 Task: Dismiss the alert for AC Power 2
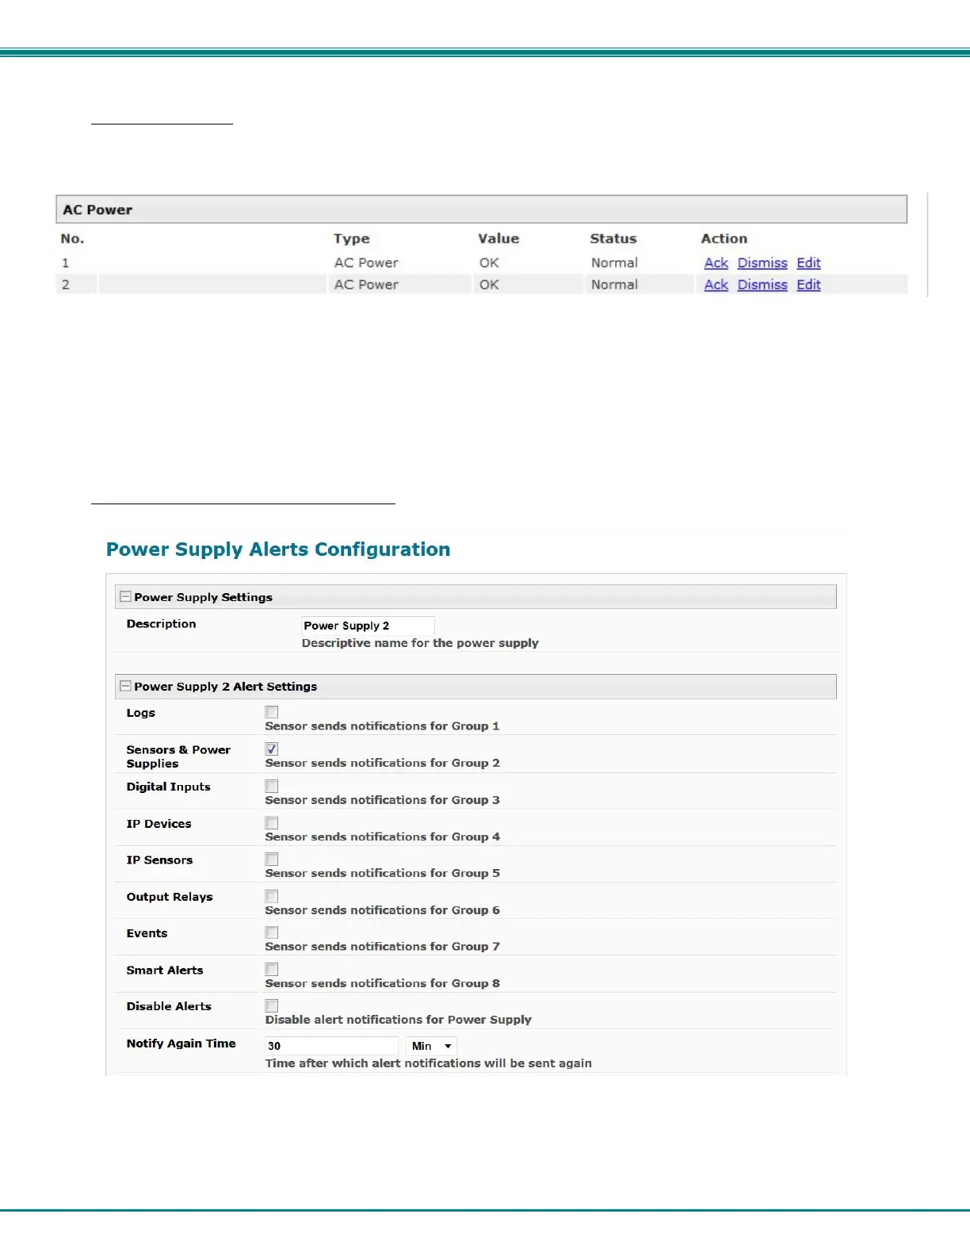pyautogui.click(x=762, y=285)
